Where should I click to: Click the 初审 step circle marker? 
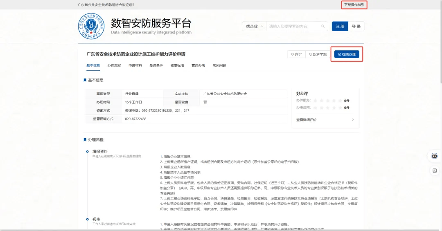click(x=88, y=219)
